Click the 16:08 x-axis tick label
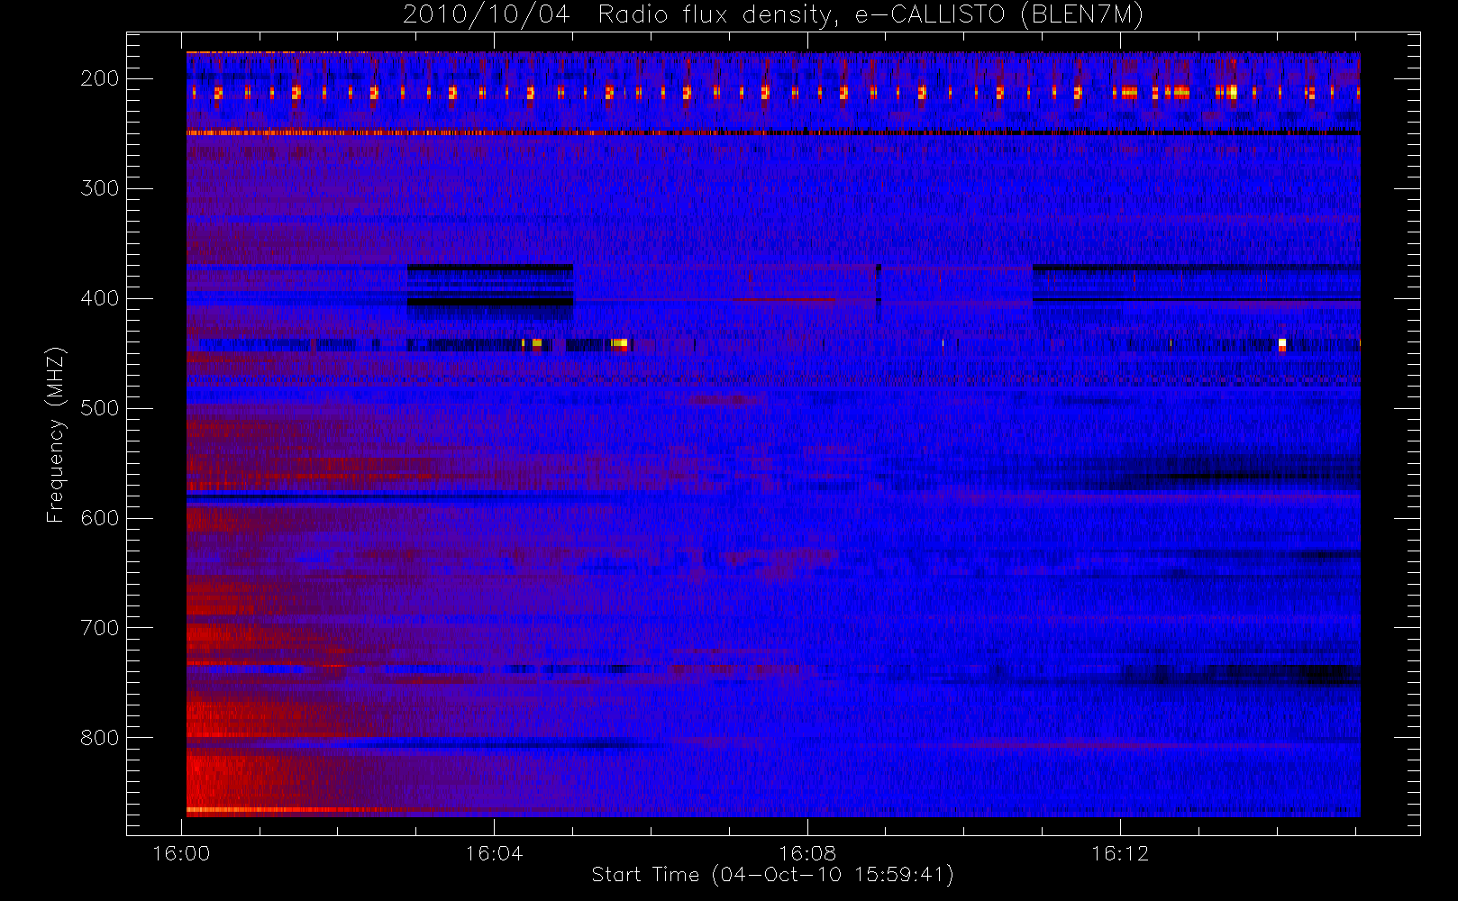The width and height of the screenshot is (1458, 901). 807,853
